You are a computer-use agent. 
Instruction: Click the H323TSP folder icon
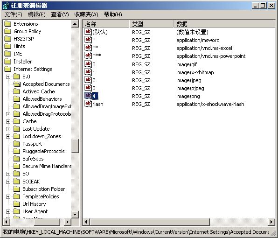click(x=7, y=39)
